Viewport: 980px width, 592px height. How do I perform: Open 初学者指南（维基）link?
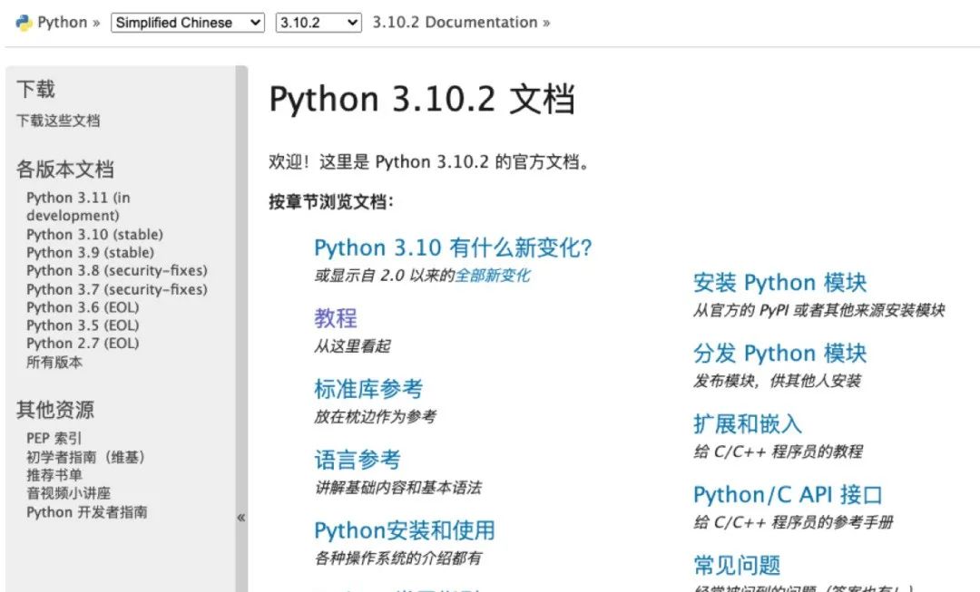click(x=85, y=457)
